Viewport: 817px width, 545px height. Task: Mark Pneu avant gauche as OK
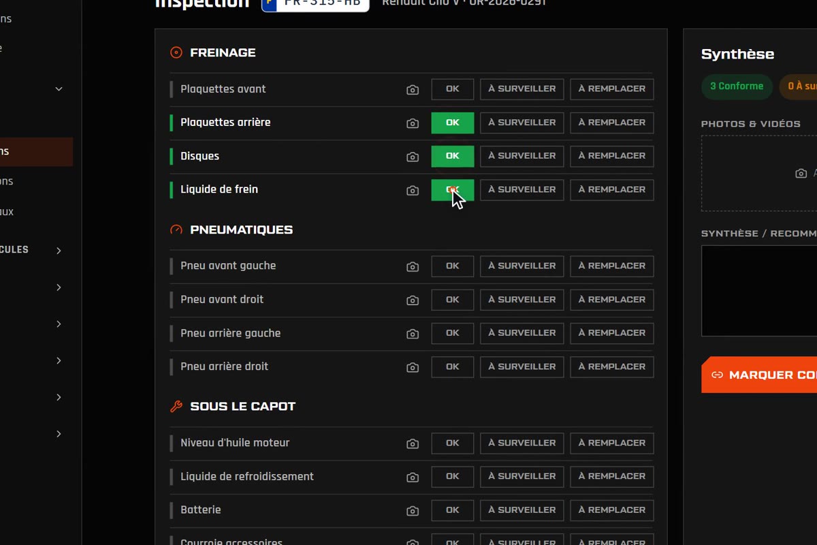[x=453, y=266]
